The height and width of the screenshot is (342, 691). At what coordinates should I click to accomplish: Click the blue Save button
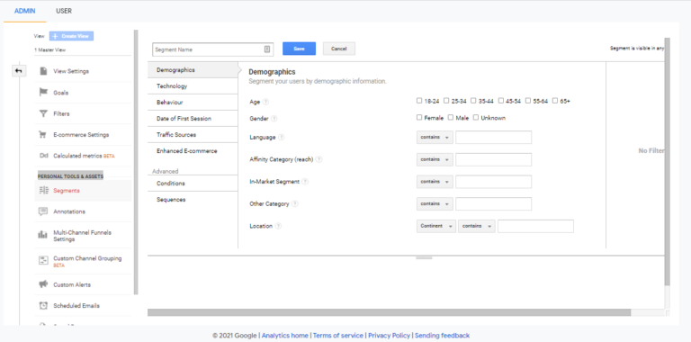(300, 49)
